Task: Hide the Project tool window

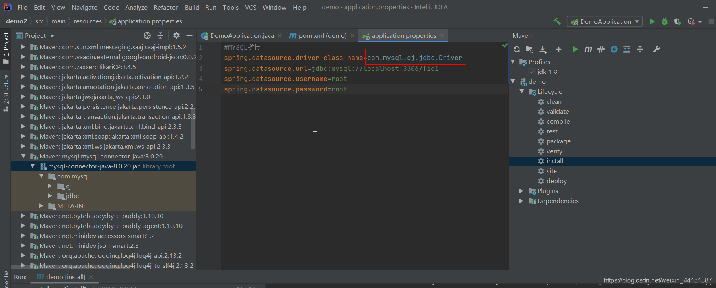Action: click(189, 35)
